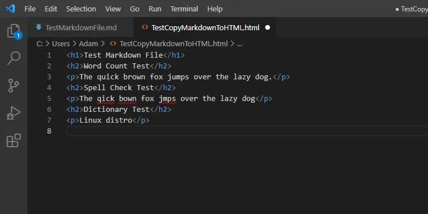Select the TestCopyMarkdownToHTML.html tab

(x=205, y=27)
